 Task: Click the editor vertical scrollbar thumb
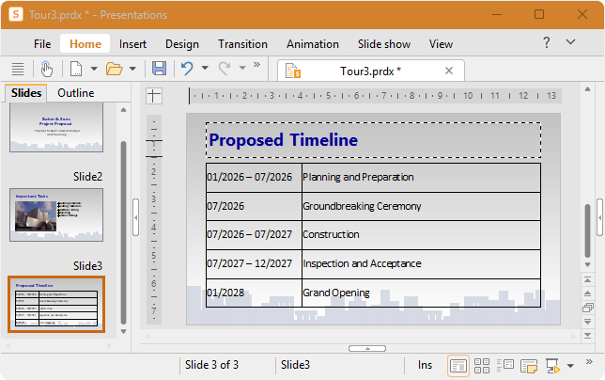588,230
